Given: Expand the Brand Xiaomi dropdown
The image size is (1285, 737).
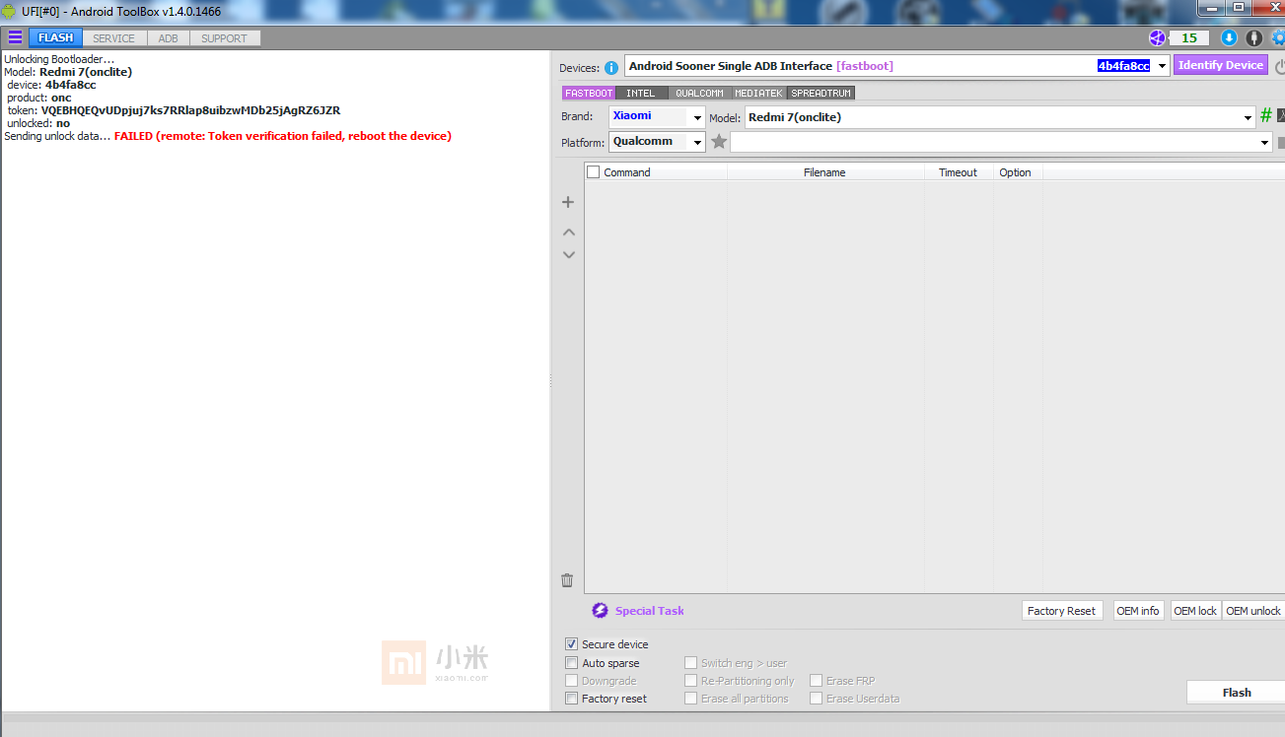Looking at the screenshot, I should click(x=697, y=117).
